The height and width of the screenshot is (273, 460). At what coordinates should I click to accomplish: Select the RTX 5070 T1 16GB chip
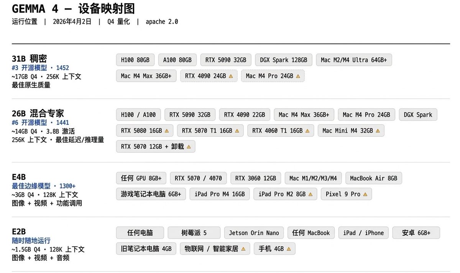click(210, 131)
